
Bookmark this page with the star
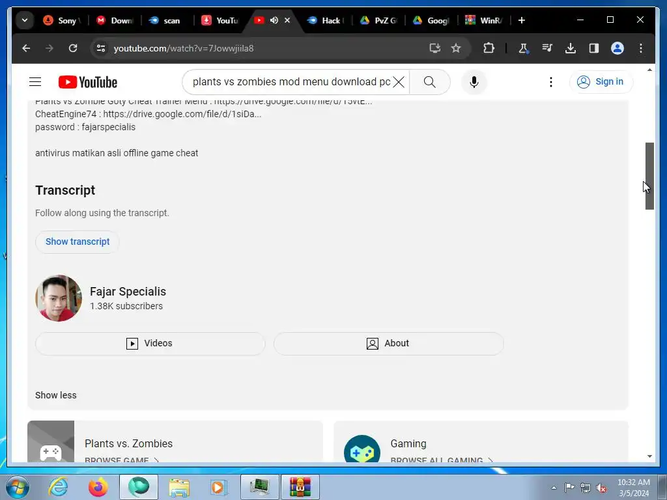click(456, 48)
